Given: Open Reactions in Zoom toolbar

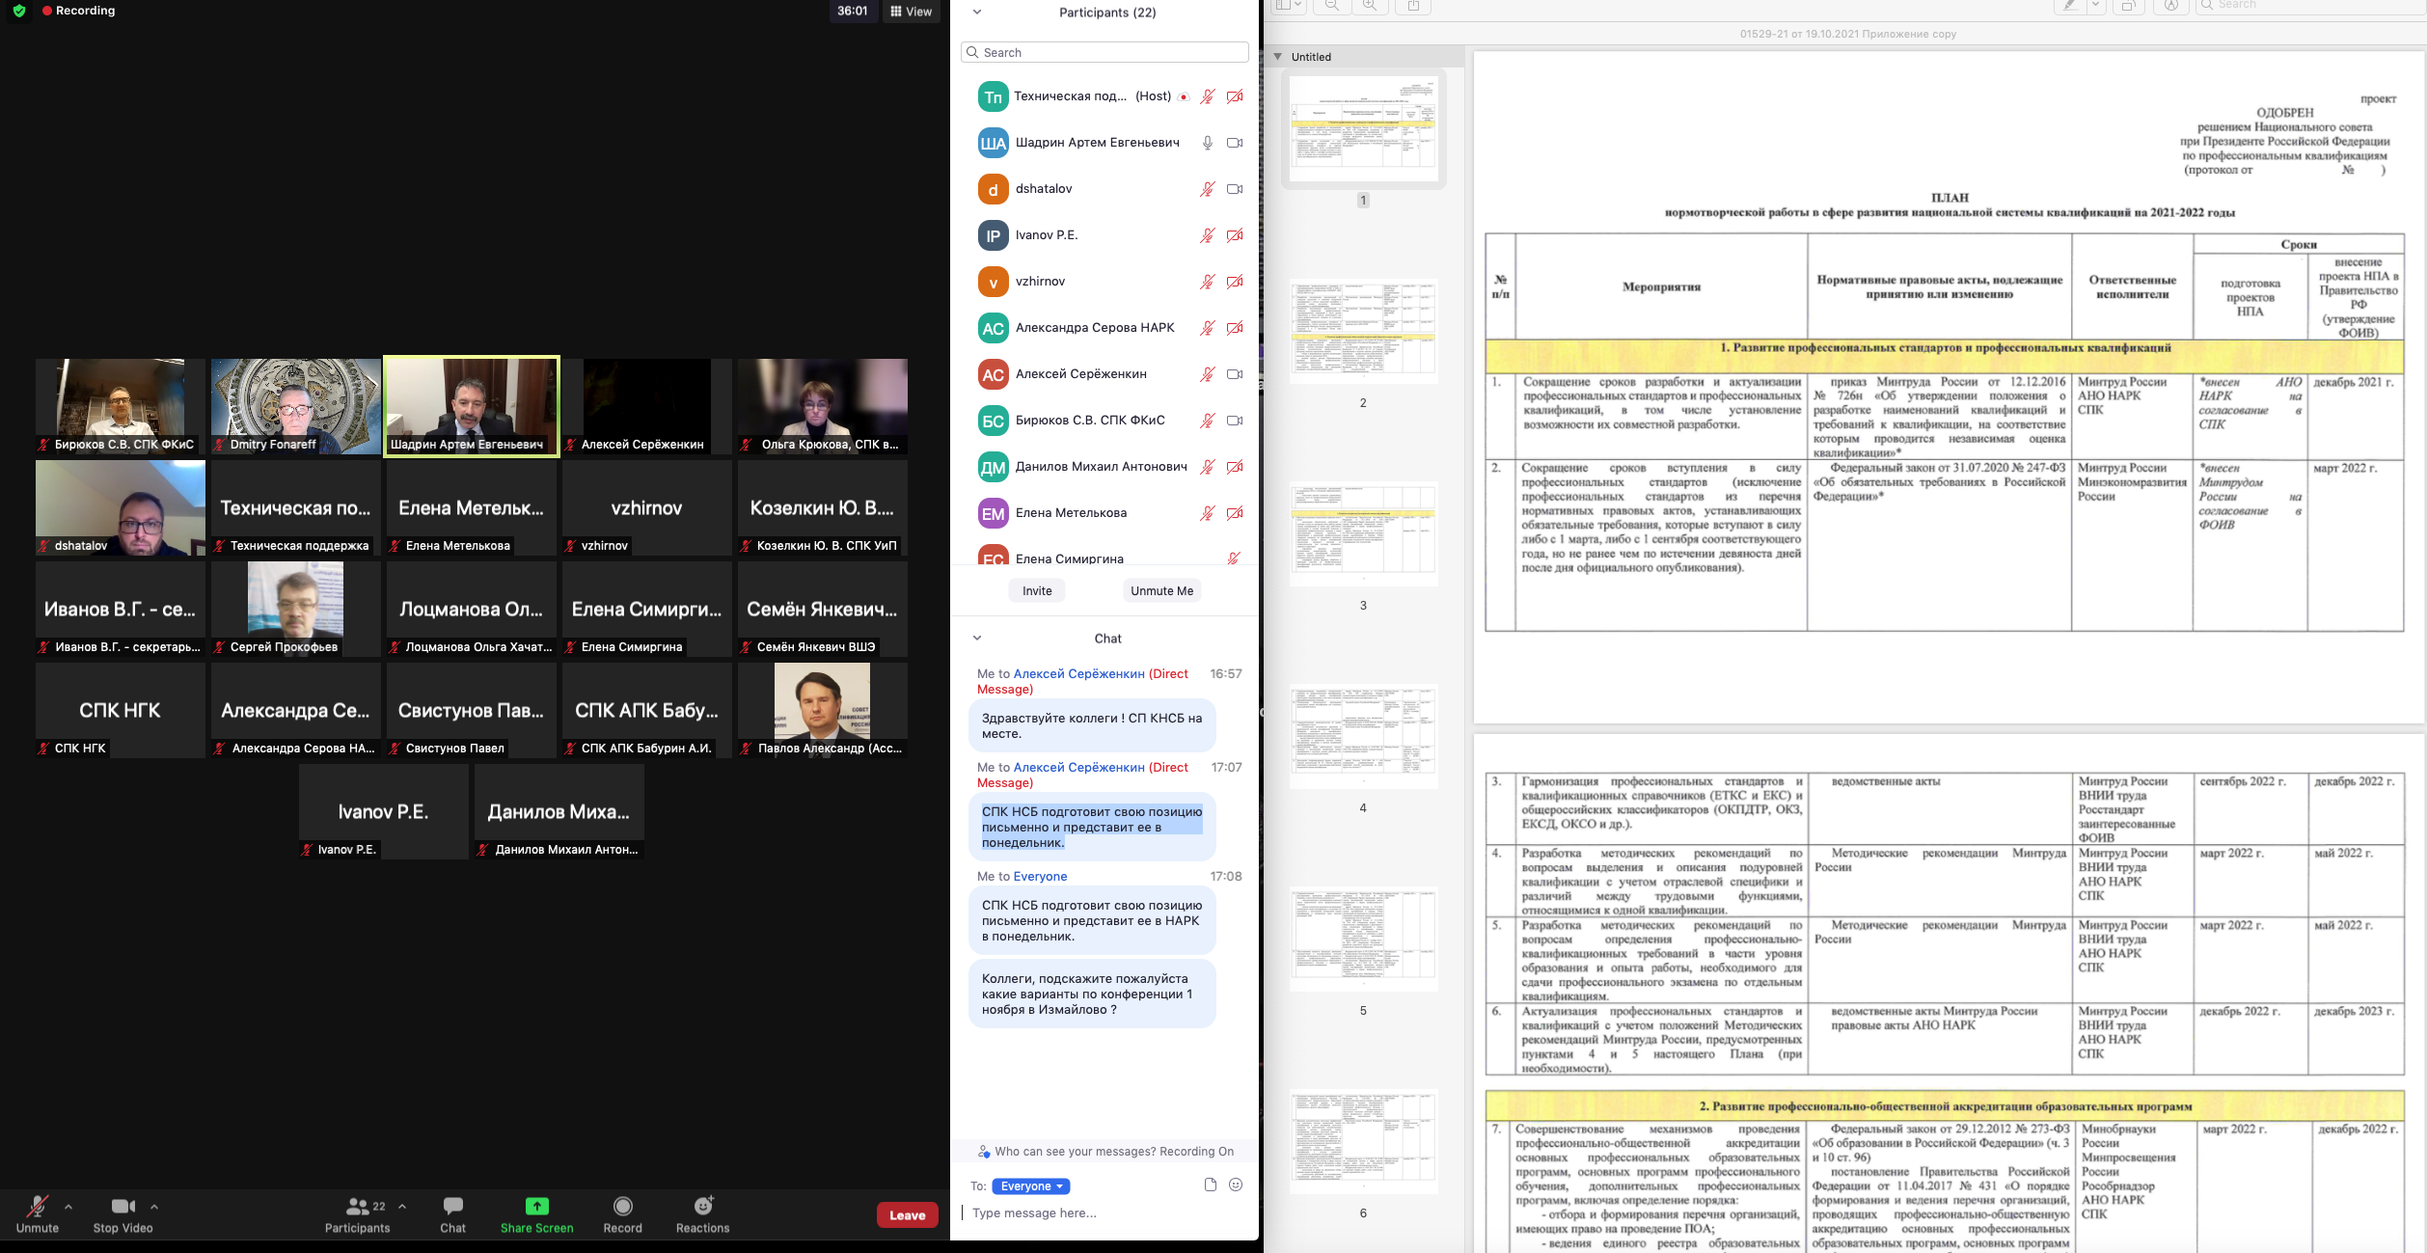Looking at the screenshot, I should pyautogui.click(x=702, y=1213).
